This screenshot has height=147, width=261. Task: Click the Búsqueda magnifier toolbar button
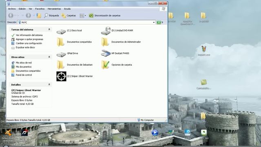click(51, 16)
